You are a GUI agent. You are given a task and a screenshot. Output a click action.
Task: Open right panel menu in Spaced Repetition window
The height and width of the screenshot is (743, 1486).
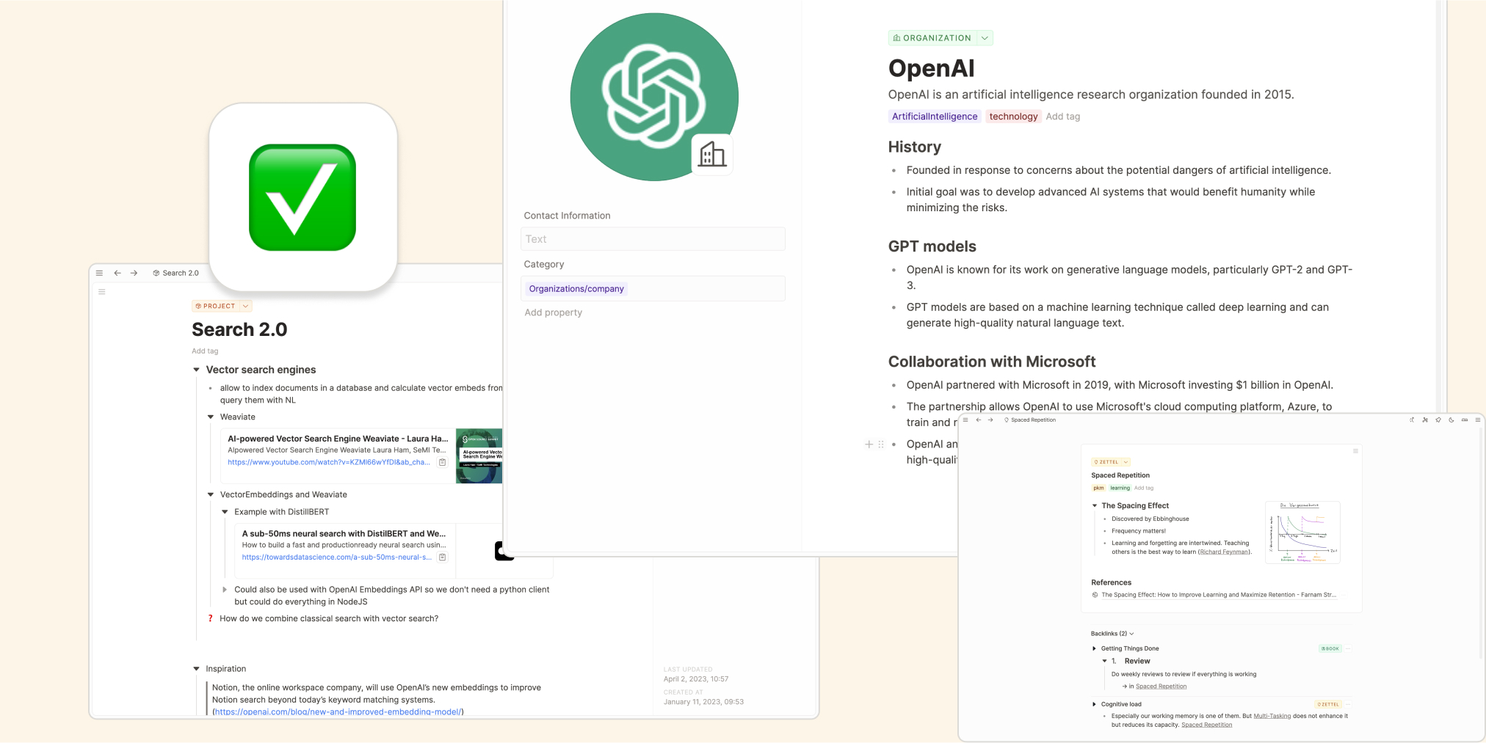click(1478, 420)
